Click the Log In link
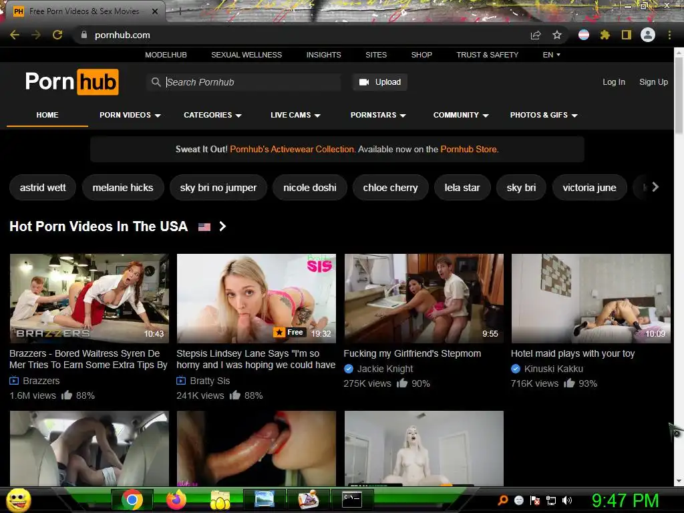The image size is (684, 513). [614, 82]
